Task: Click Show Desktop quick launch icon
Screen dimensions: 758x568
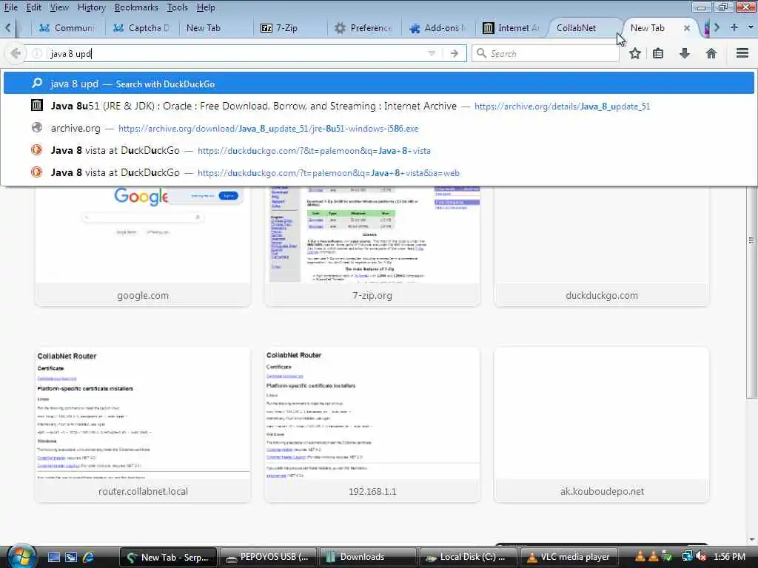Action: pyautogui.click(x=53, y=557)
